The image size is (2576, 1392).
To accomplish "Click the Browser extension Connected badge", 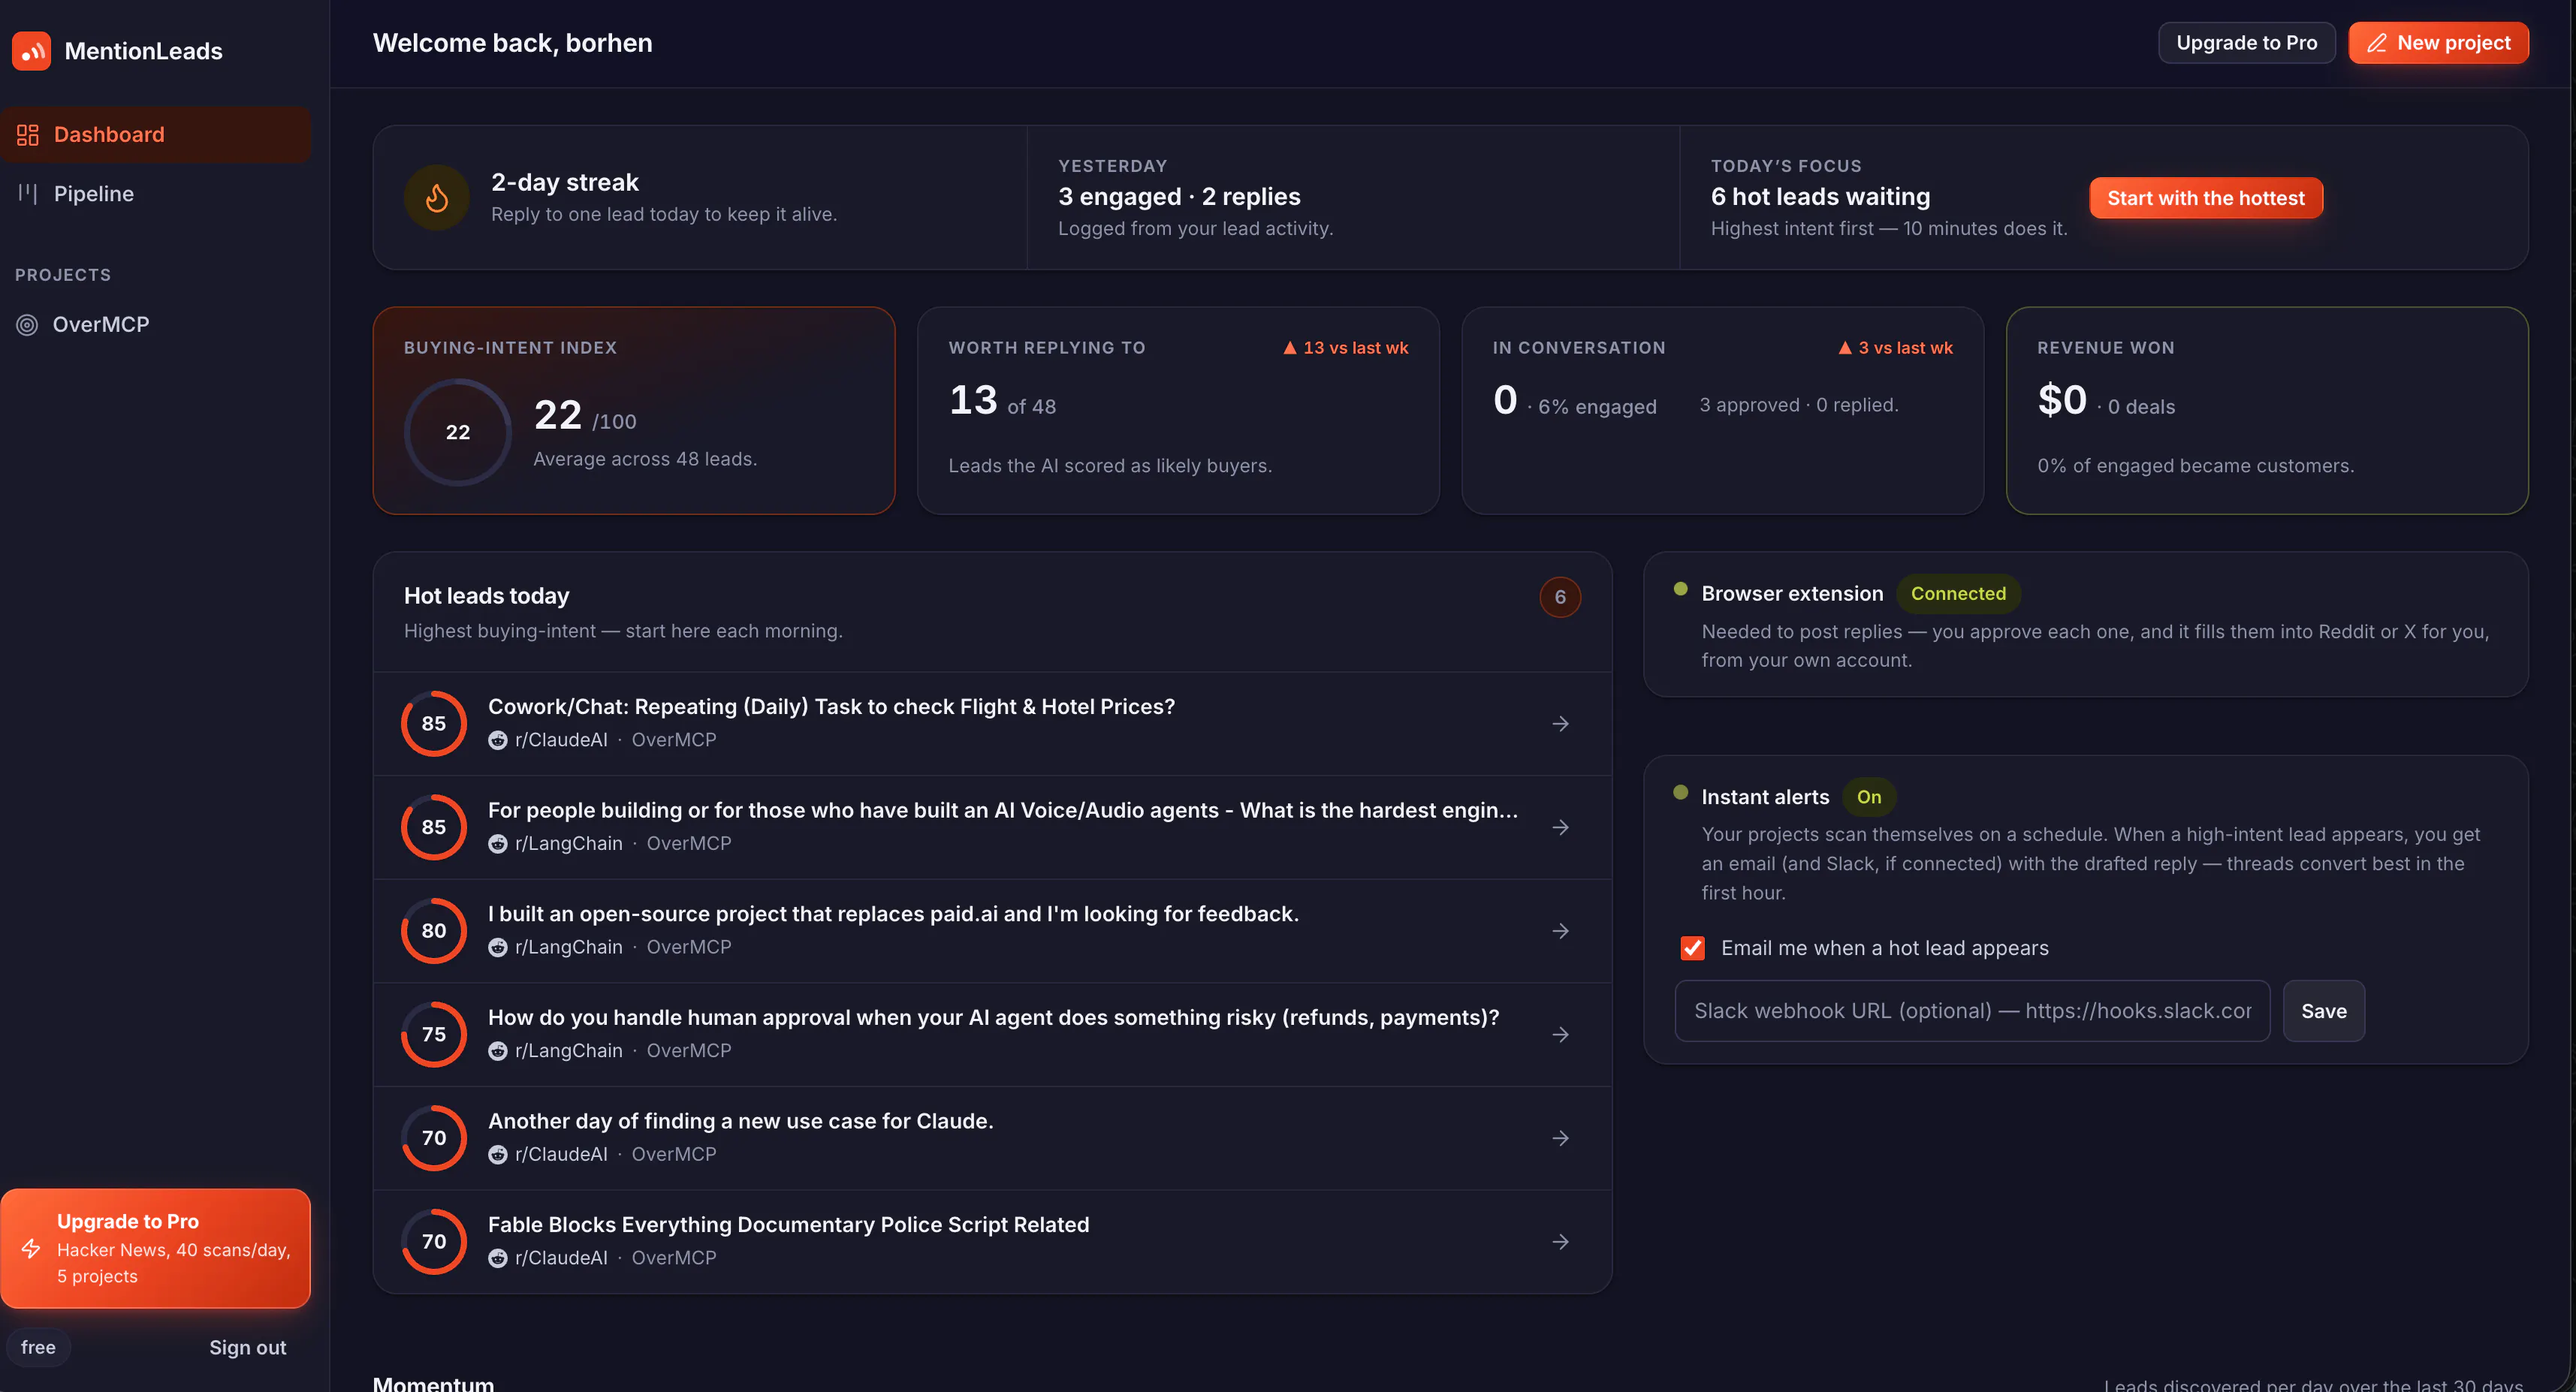I will tap(1958, 594).
